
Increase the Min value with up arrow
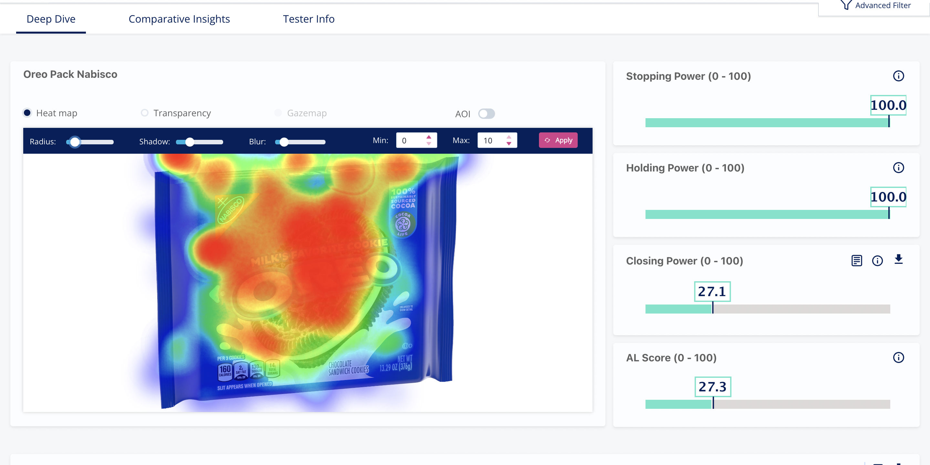429,137
